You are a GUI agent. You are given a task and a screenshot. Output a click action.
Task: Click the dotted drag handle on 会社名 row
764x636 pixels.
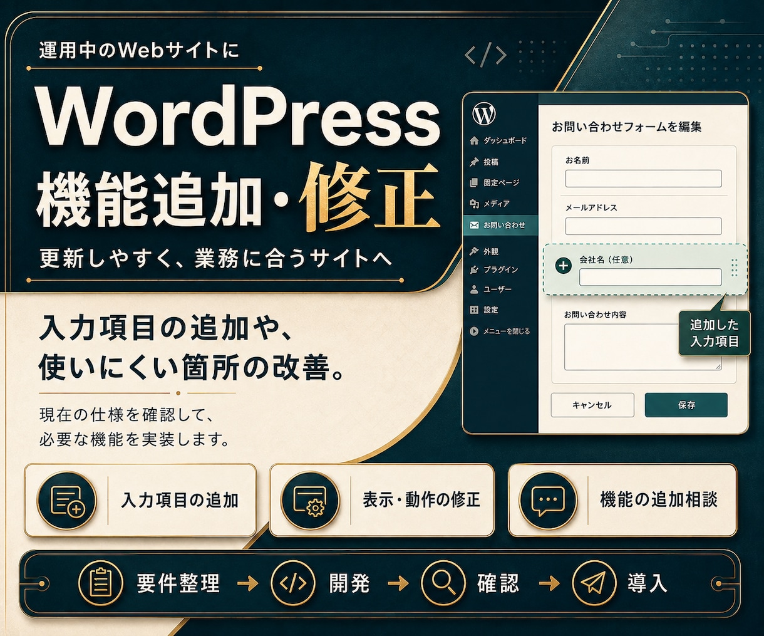pyautogui.click(x=735, y=268)
